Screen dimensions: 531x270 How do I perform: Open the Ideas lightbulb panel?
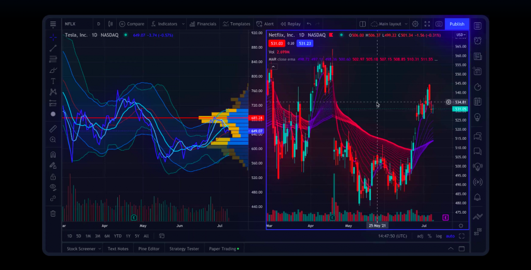(x=478, y=117)
